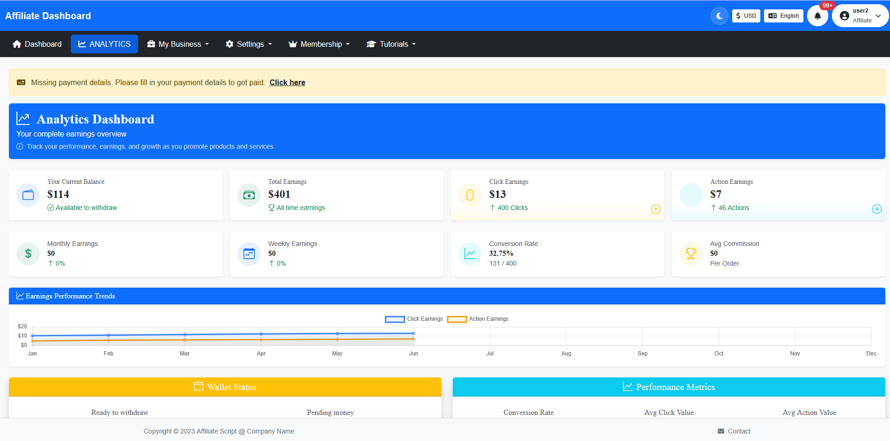Follow the 'Click here' payment details link

pyautogui.click(x=287, y=82)
